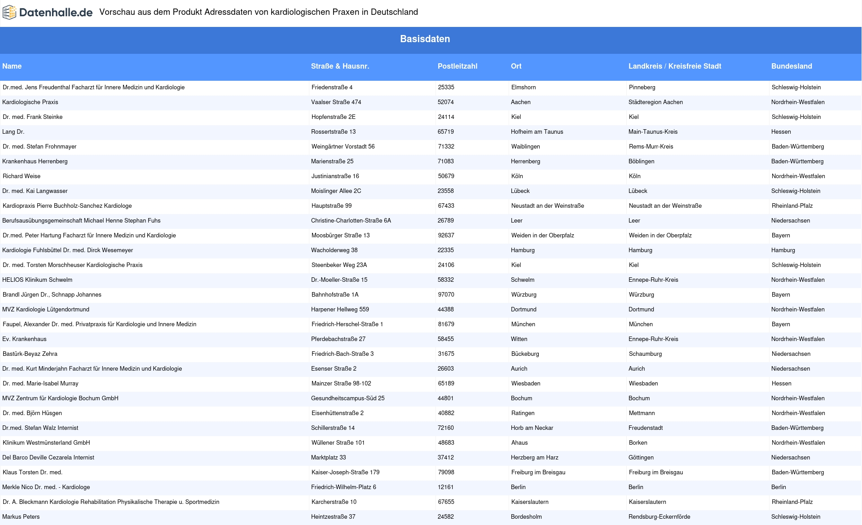Select the Kardiologische Praxis name cell
Viewport: 862px width, 525px height.
click(x=30, y=102)
